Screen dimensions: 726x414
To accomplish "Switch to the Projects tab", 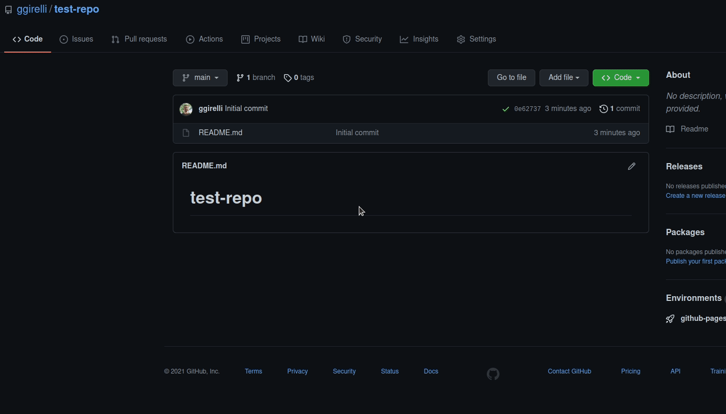I will 261,39.
